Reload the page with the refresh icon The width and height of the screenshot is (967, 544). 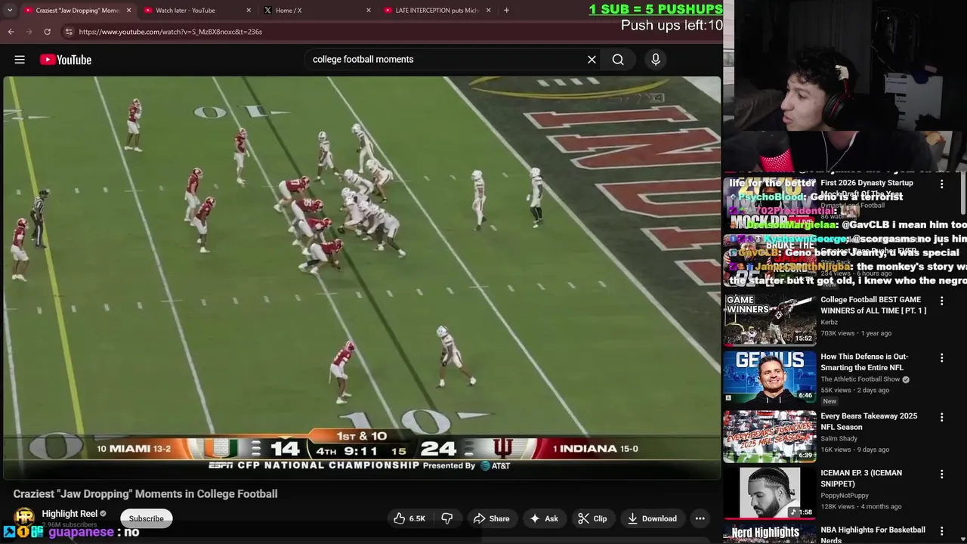[47, 32]
